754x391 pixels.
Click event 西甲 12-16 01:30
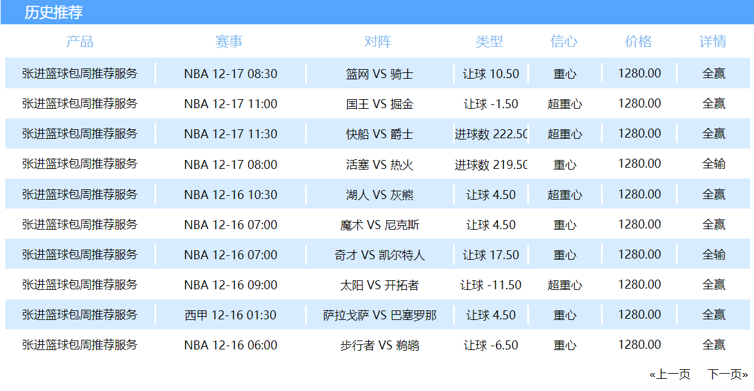[x=231, y=315]
